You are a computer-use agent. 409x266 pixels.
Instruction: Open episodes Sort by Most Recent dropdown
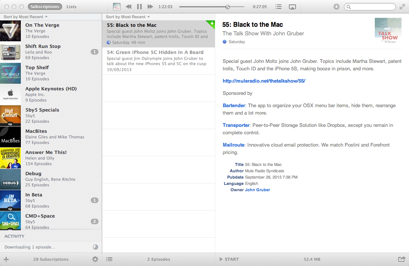tap(128, 17)
